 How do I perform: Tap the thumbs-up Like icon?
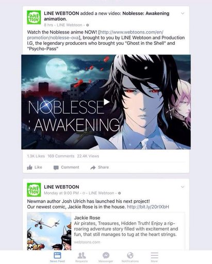pyautogui.click(x=29, y=168)
